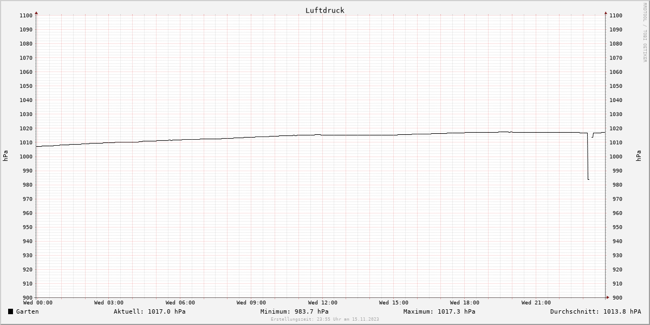Screen dimensions: 650x325
Task: Select the Minimum: 983.7 hPa value
Action: (294, 311)
